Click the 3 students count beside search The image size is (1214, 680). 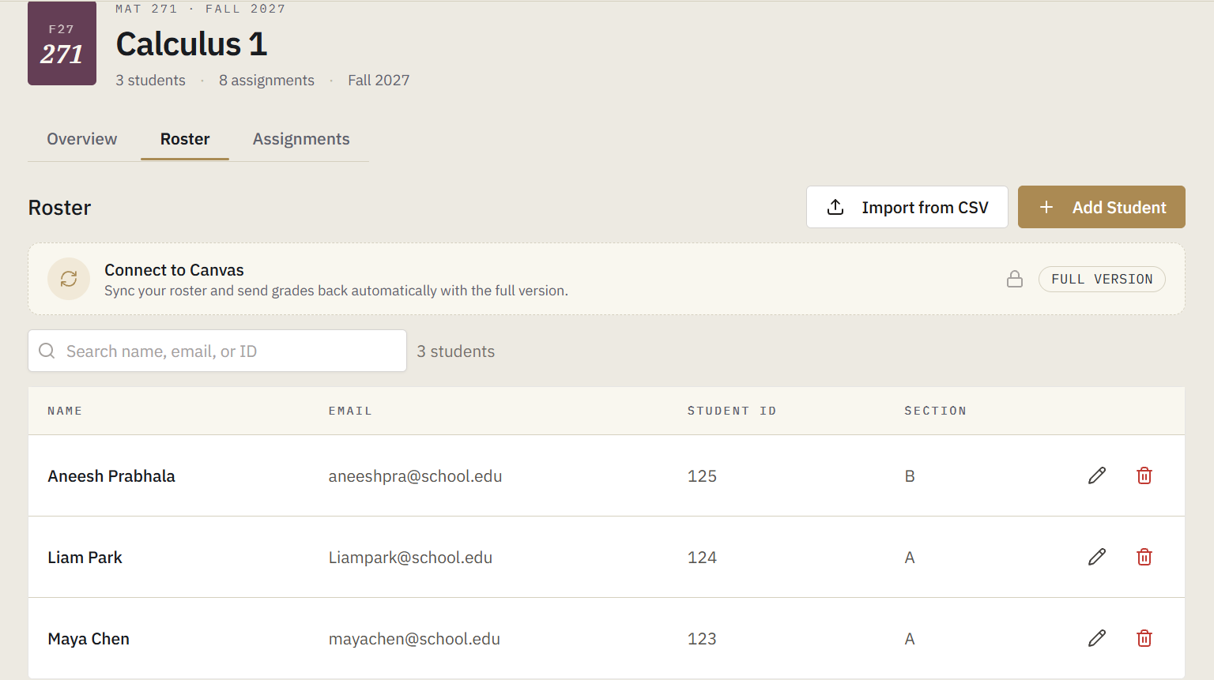pyautogui.click(x=456, y=351)
